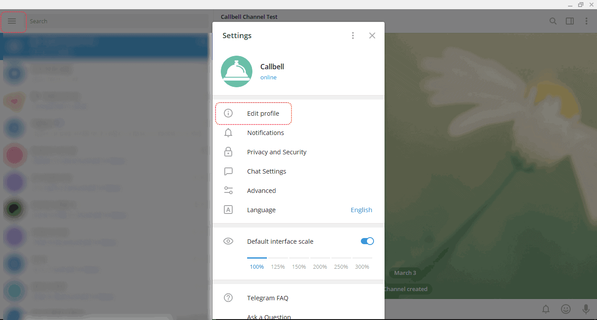Click the Callbell Channel Test title
This screenshot has width=597, height=320.
249,17
